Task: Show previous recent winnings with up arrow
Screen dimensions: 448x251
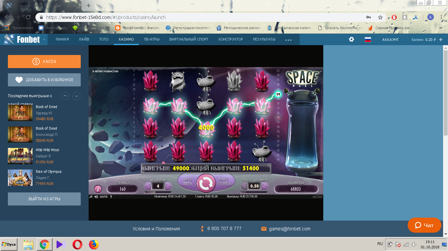Action: click(65, 96)
